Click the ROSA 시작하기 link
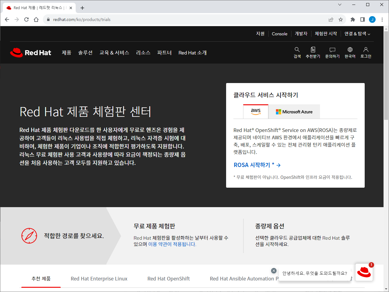Image resolution: width=389 pixels, height=292 pixels. pos(257,165)
